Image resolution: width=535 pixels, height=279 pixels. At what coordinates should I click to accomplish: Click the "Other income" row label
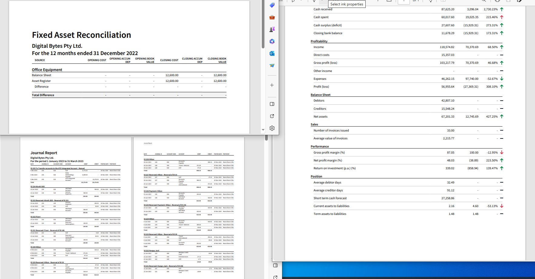point(323,71)
